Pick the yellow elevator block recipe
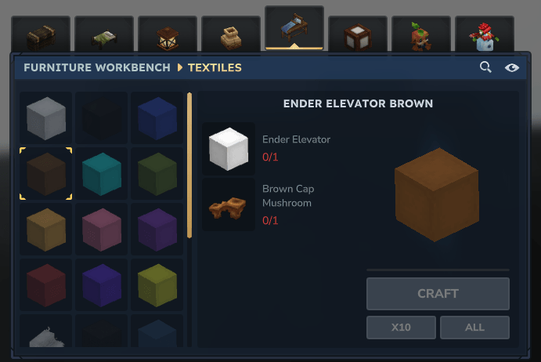This screenshot has width=541, height=362. coord(157,285)
